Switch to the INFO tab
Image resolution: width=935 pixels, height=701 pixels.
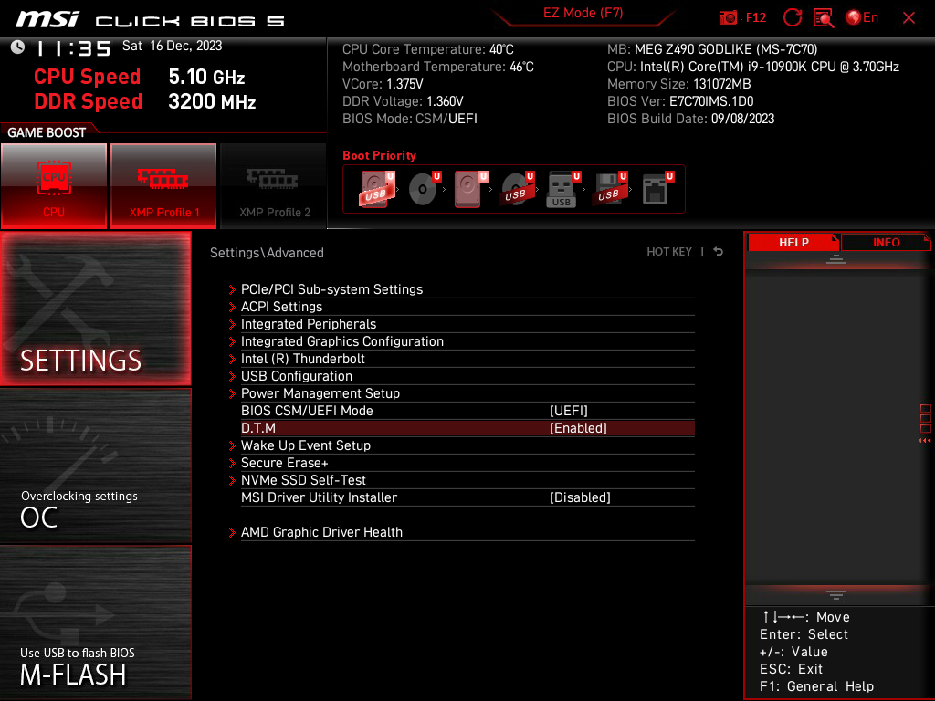coord(886,243)
